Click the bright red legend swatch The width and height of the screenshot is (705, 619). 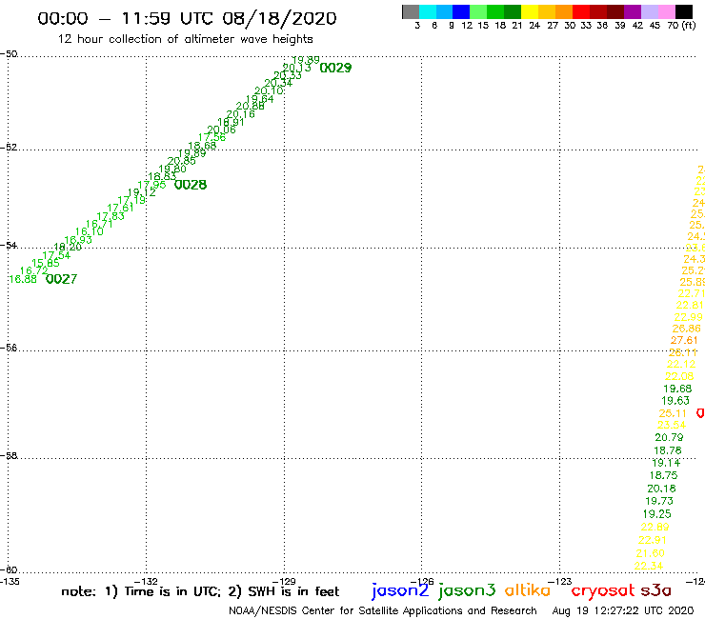[581, 11]
